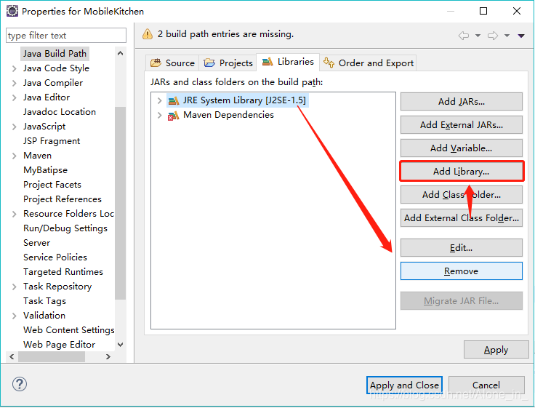Click the Add JARs button
The height and width of the screenshot is (408, 535).
pyautogui.click(x=462, y=101)
